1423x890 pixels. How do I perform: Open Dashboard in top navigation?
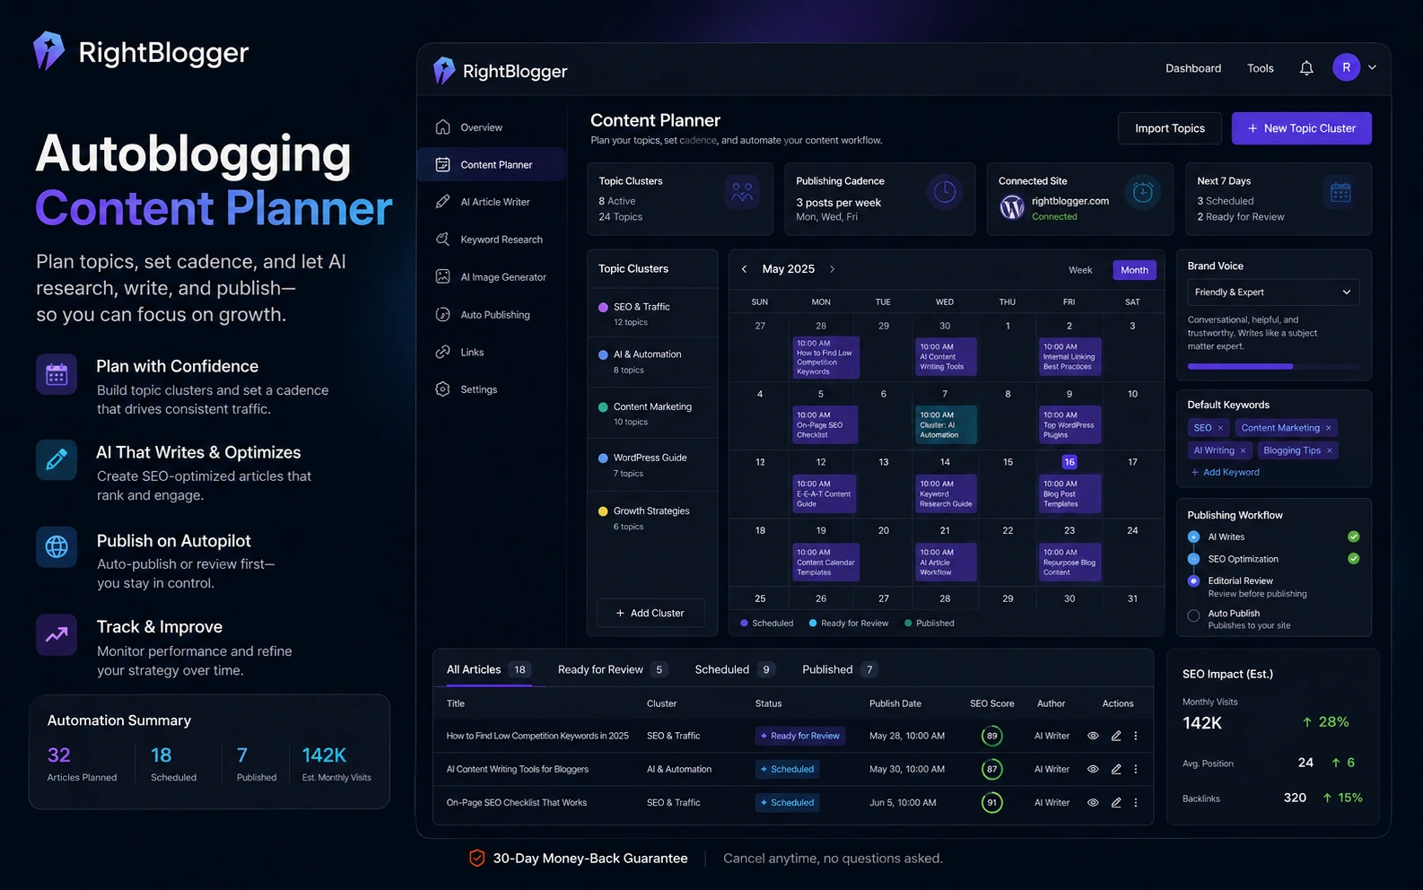coord(1193,68)
